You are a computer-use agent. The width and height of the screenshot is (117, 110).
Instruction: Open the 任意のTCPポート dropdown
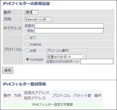click(x=66, y=57)
